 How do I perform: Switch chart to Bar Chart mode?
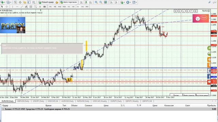click(x=81, y=2)
